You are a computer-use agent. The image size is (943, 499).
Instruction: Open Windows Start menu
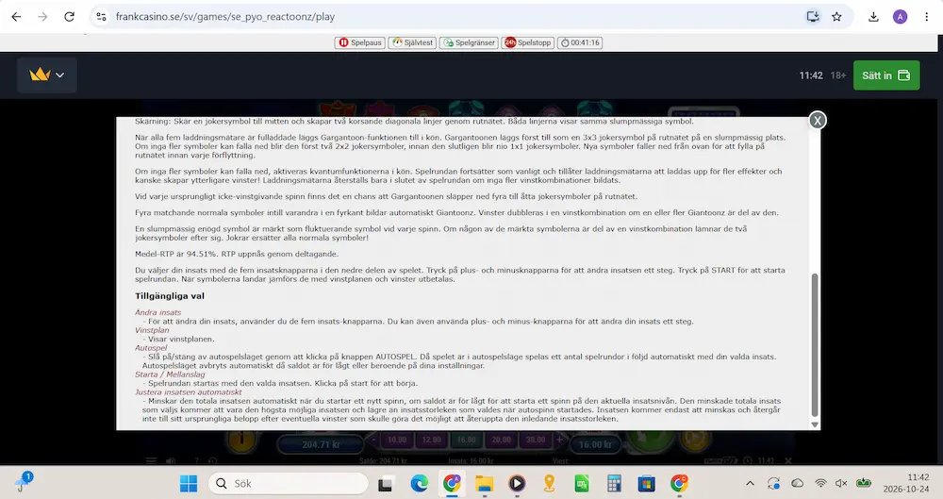point(189,483)
